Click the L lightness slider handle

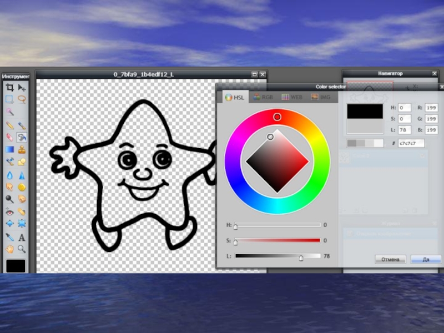click(x=301, y=257)
